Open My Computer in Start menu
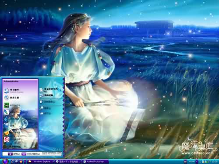Image resolution: width=219 pixels, height=164 pixels. tap(46, 95)
